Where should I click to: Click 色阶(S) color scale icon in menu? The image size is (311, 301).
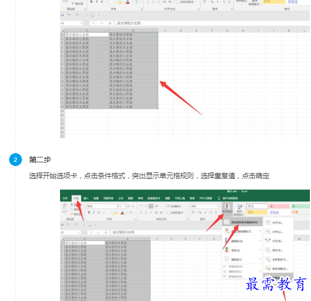click(x=226, y=250)
